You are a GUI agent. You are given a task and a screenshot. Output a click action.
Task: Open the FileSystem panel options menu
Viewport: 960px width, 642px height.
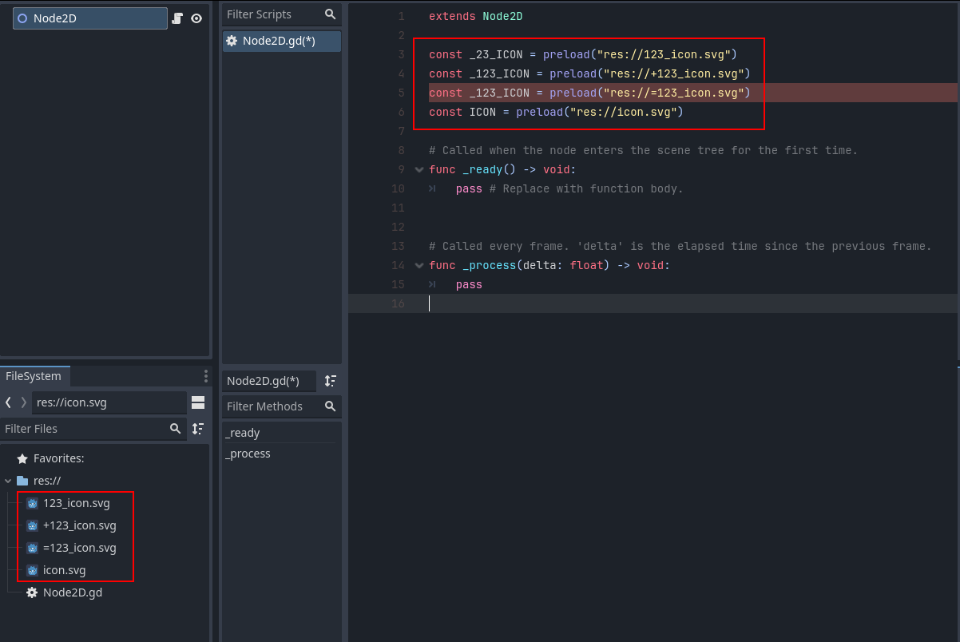[x=206, y=375]
